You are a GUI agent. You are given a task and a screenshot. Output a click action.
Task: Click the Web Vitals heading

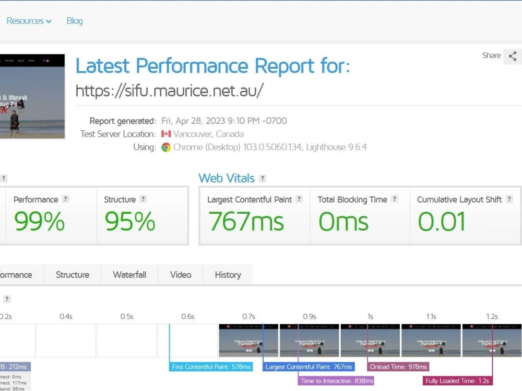227,178
